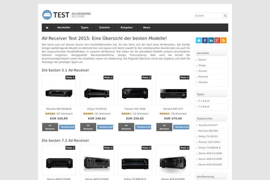This screenshot has height=180, width=270.
Task: Click star rating with 25 Stimmen
Action: (126, 114)
